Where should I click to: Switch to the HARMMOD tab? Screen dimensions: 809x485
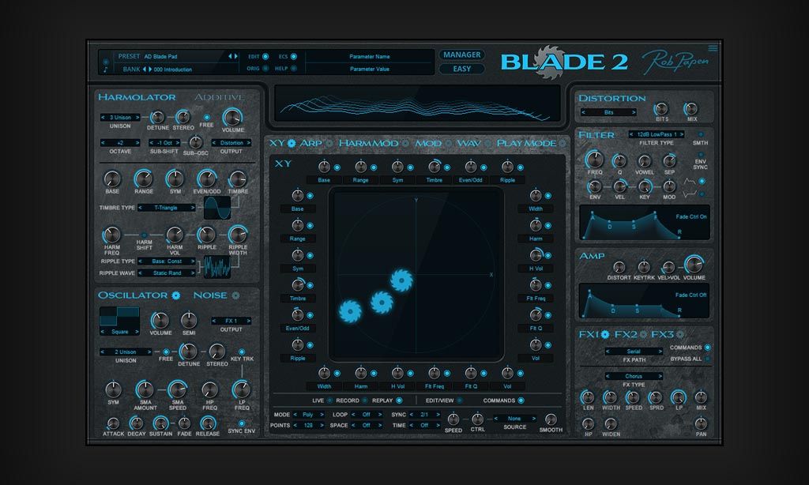(x=368, y=143)
